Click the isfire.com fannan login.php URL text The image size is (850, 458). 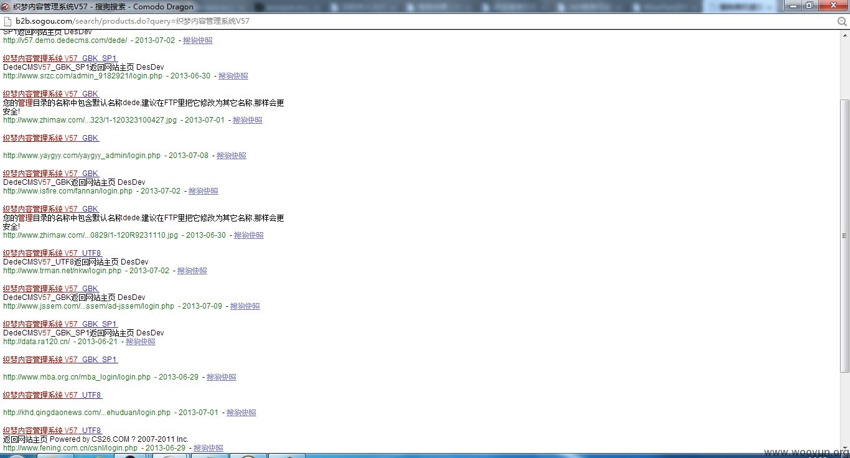coord(68,191)
